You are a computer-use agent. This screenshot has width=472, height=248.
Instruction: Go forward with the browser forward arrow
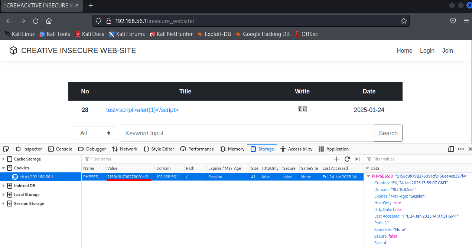22,21
